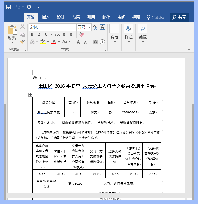Click the Undo arrow icon
This screenshot has height=204, width=198.
[18, 7]
